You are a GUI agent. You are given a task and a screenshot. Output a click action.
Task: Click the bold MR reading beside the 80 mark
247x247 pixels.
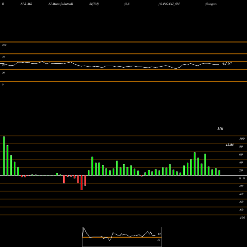[230, 145]
